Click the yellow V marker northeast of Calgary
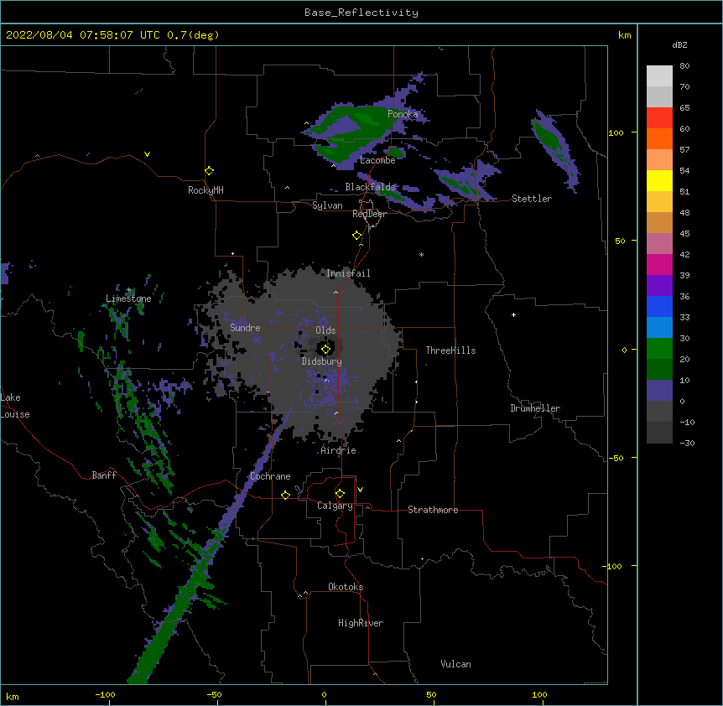The height and width of the screenshot is (706, 723). [360, 489]
